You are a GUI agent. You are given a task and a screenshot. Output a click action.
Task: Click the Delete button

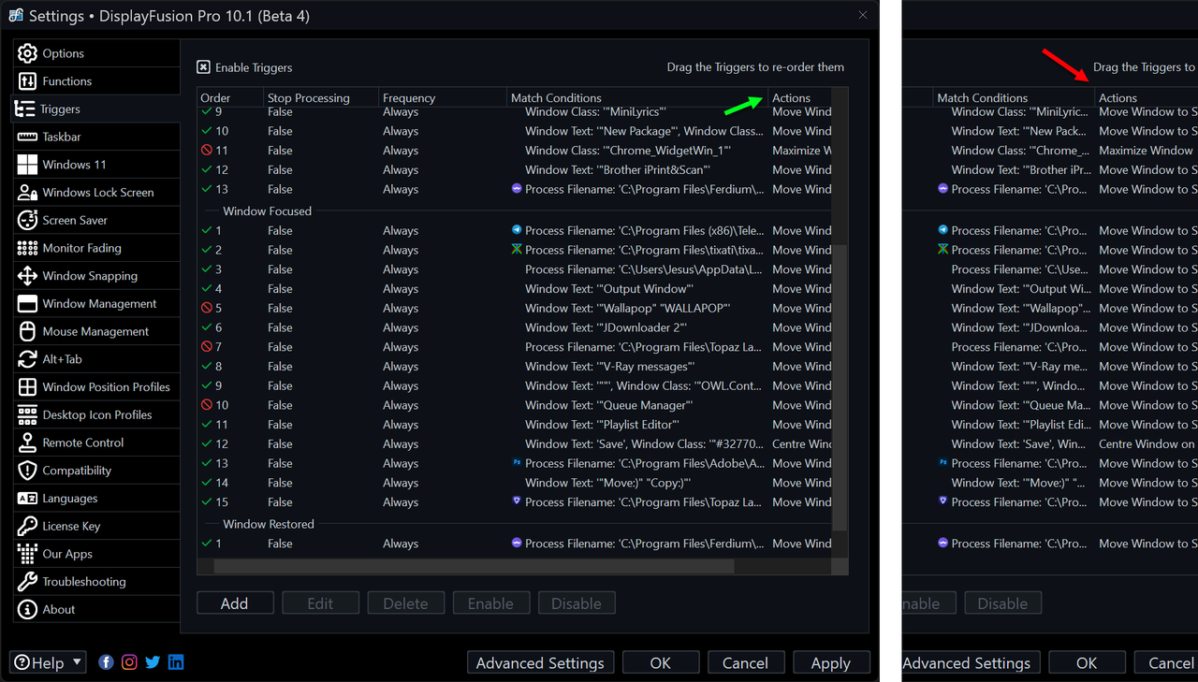tap(405, 603)
